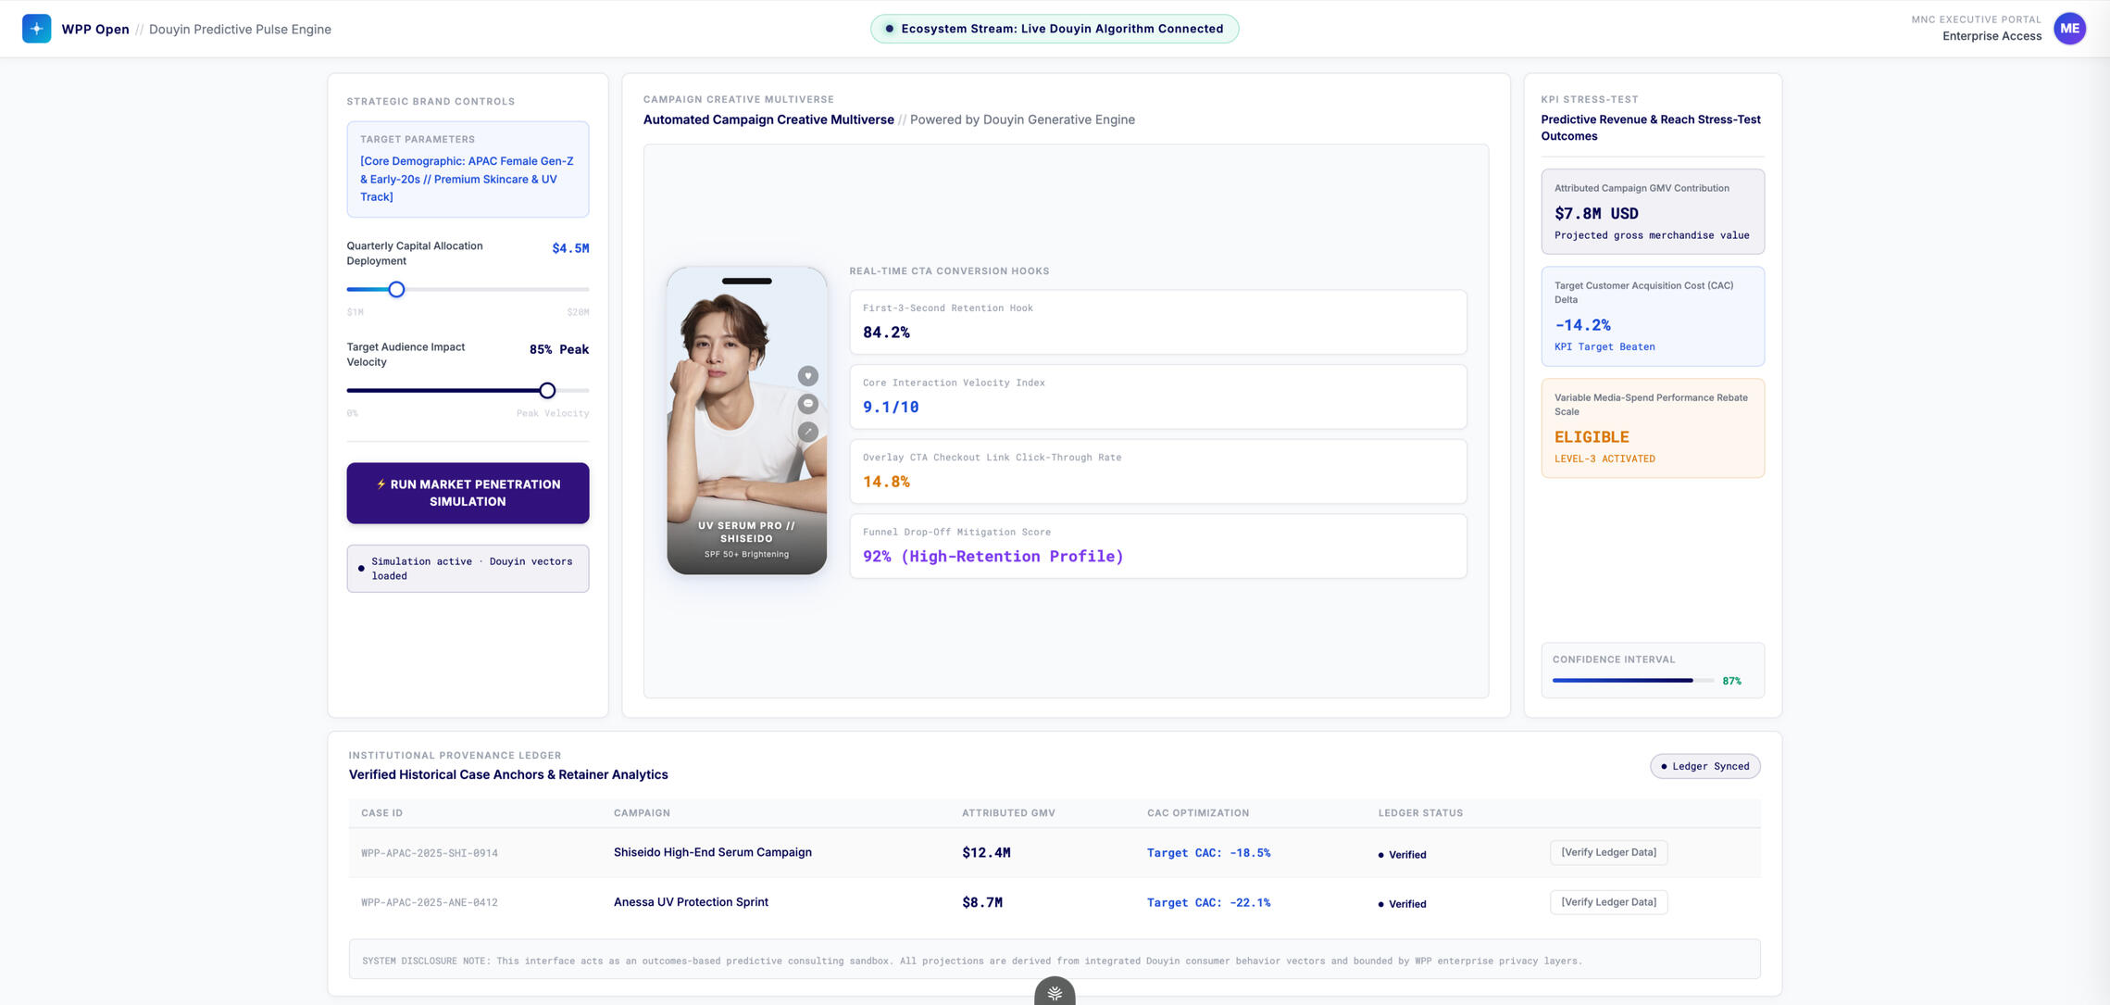The height and width of the screenshot is (1005, 2110).
Task: Open the Attributed Campaign GMV Contribution card
Action: pos(1653,211)
